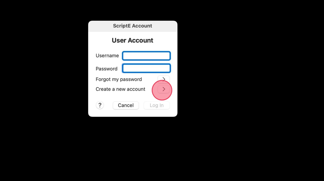Place cursor in the empty Username box
Viewport: 324px width, 181px height.
pyautogui.click(x=146, y=56)
